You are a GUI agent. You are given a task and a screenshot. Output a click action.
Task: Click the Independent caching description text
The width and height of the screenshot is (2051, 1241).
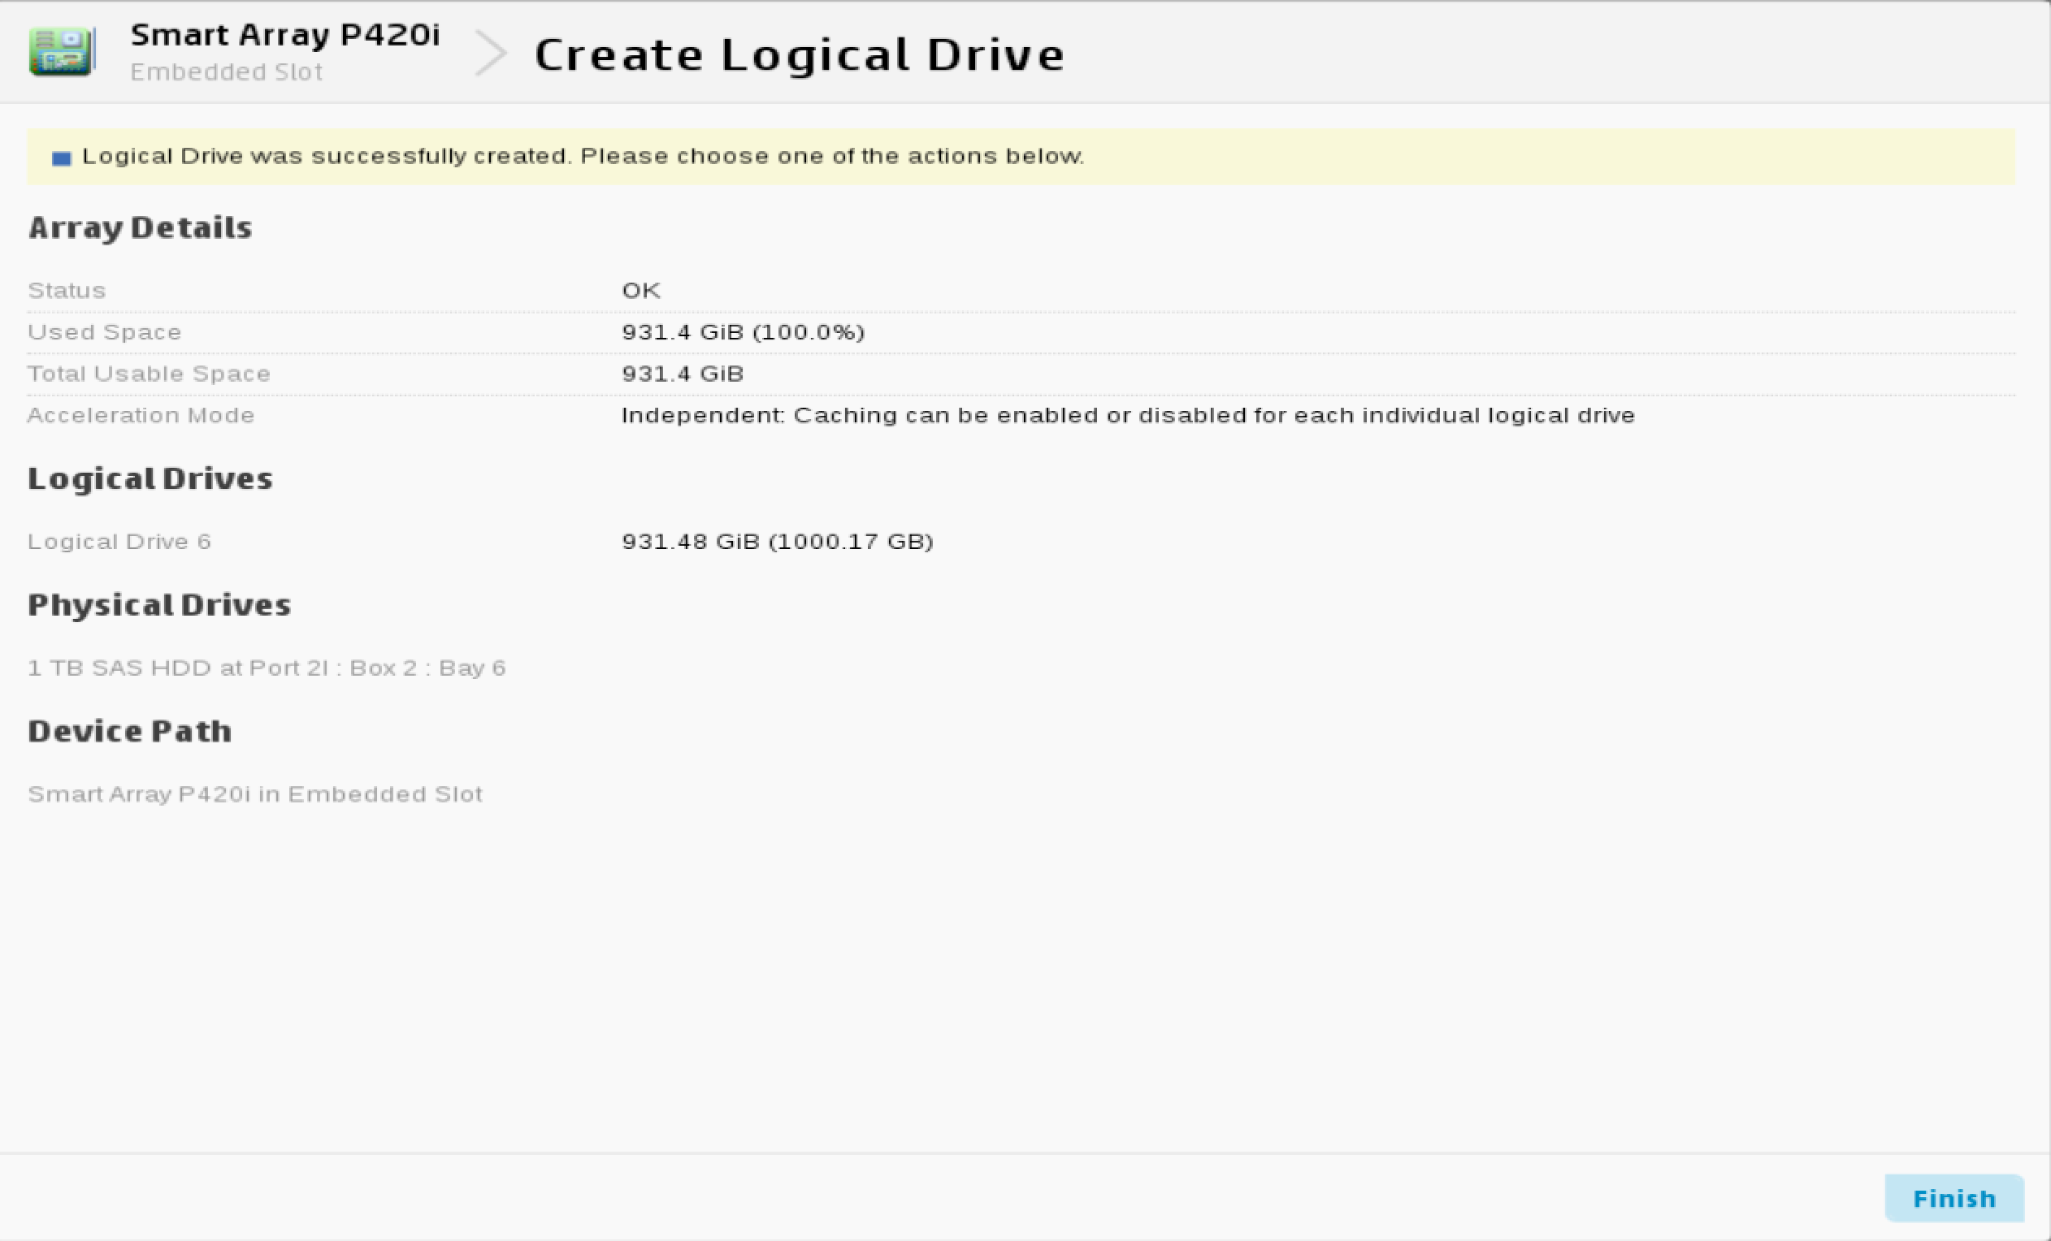[x=1127, y=415]
